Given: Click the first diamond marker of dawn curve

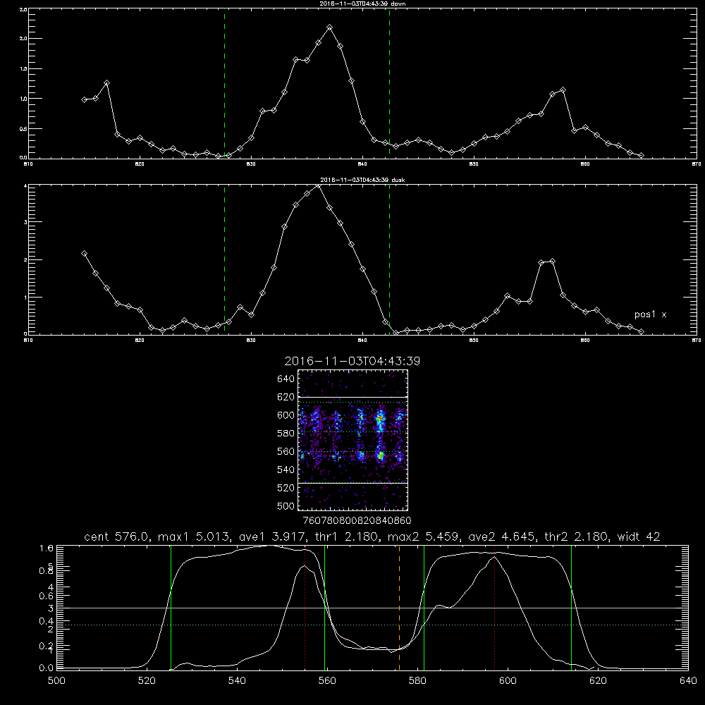Looking at the screenshot, I should click(84, 100).
